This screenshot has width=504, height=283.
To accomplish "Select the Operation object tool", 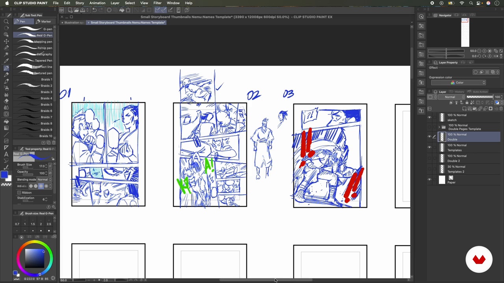I will point(6,35).
